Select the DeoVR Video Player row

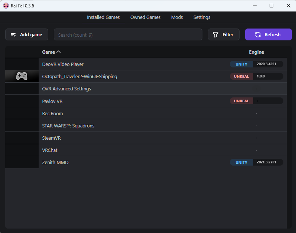pos(146,64)
